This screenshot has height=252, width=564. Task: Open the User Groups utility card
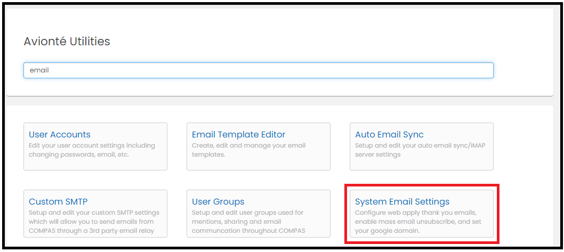pyautogui.click(x=258, y=214)
